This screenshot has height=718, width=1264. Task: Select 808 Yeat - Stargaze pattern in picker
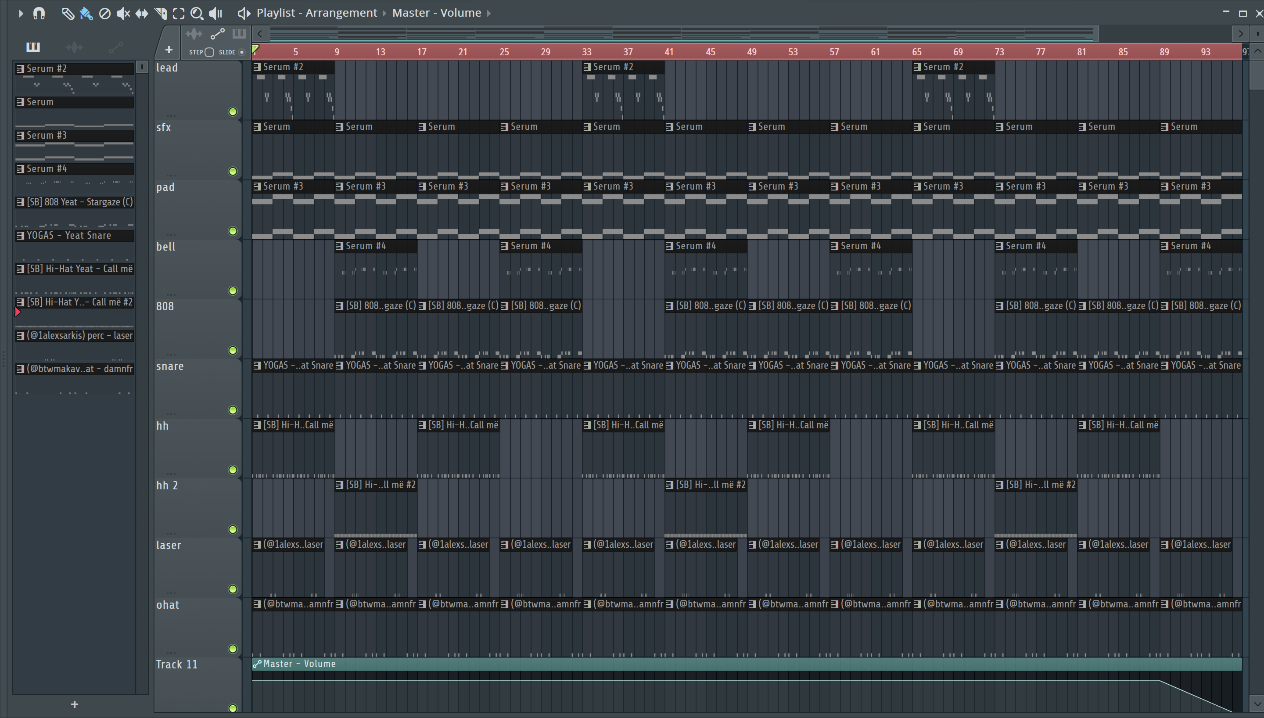point(75,202)
